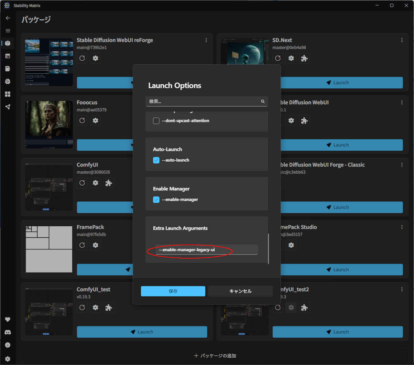Open the brain icon in the sidebar

tap(8, 81)
